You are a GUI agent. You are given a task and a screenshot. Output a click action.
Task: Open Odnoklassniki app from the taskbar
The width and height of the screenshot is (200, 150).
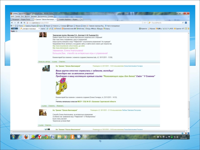(x=72, y=137)
